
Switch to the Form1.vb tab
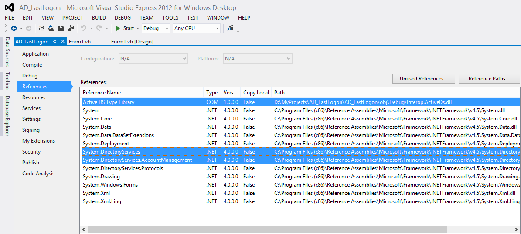click(x=80, y=42)
